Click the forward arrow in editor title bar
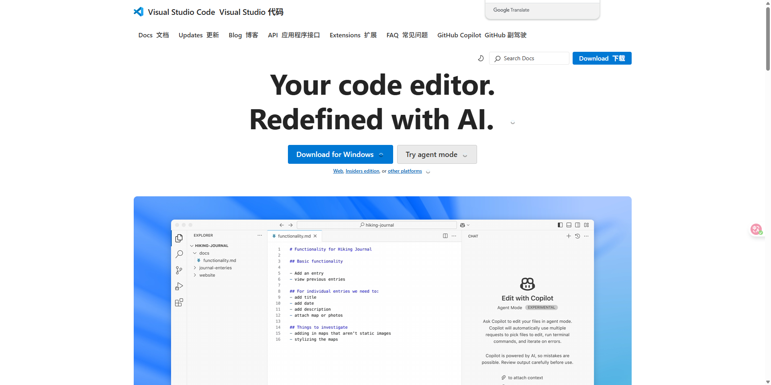771x385 pixels. point(290,225)
